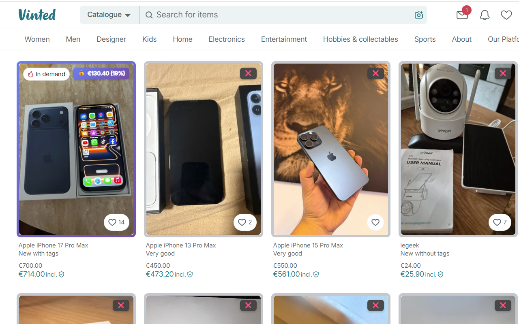Dismiss the iPhone 15 Pro Max listing

(375, 73)
